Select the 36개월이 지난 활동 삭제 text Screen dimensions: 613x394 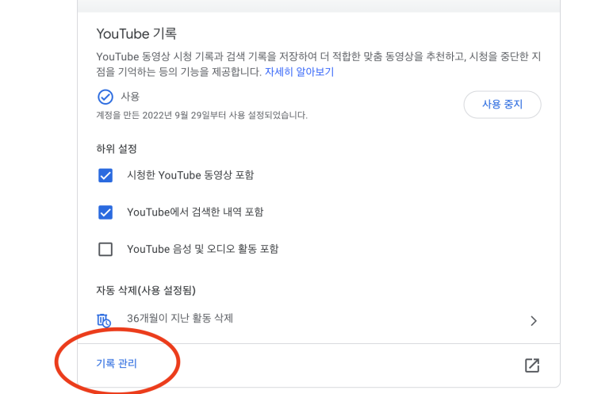(180, 318)
